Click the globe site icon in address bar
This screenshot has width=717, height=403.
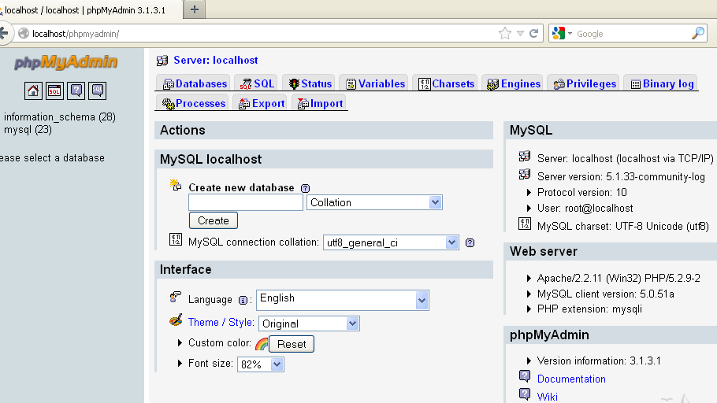[x=24, y=33]
